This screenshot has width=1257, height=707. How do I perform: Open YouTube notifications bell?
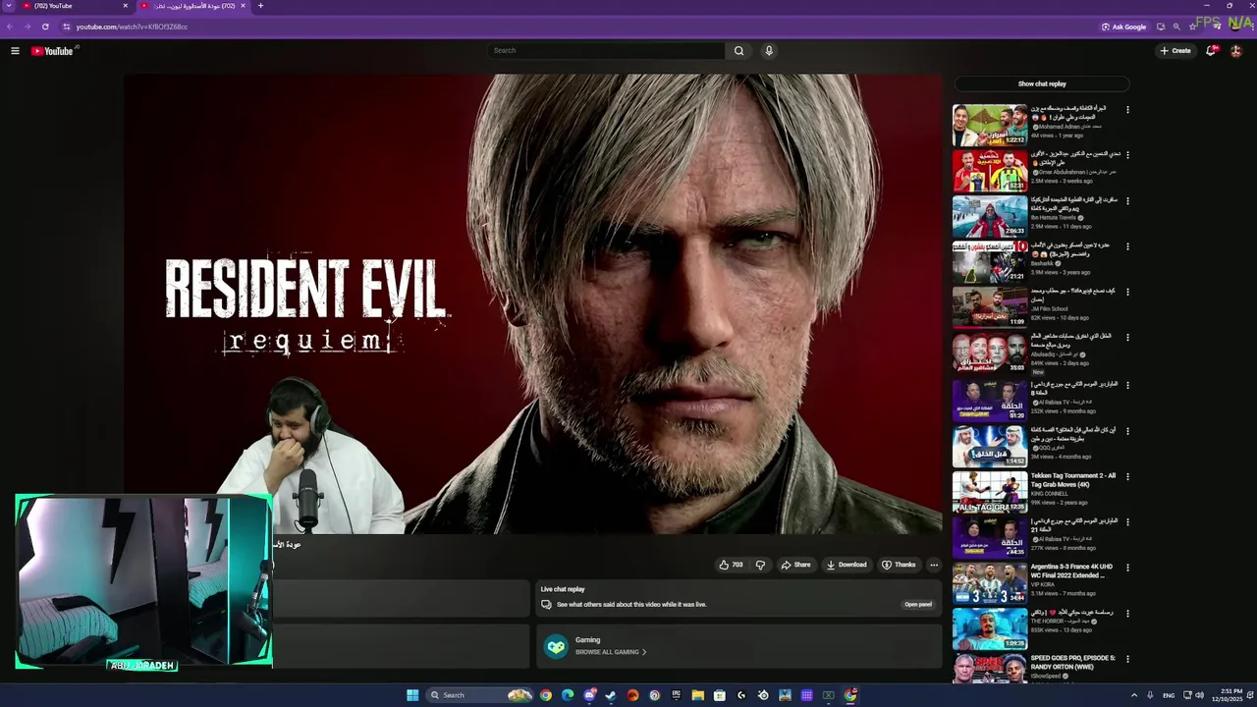point(1212,51)
